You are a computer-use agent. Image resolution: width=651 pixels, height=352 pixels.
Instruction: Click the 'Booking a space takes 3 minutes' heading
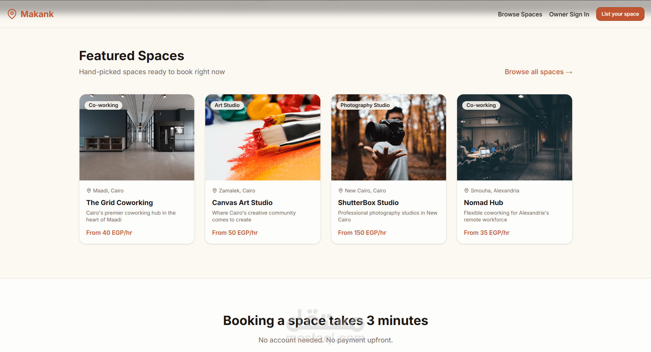325,321
